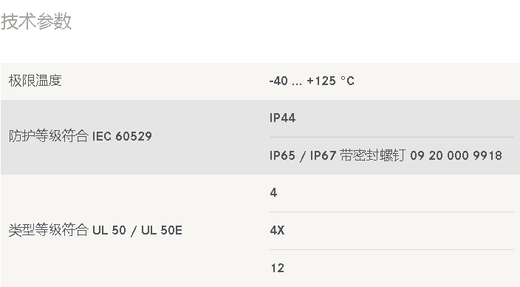Click the type rating value 4X
The height and width of the screenshot is (287, 520).
277,230
